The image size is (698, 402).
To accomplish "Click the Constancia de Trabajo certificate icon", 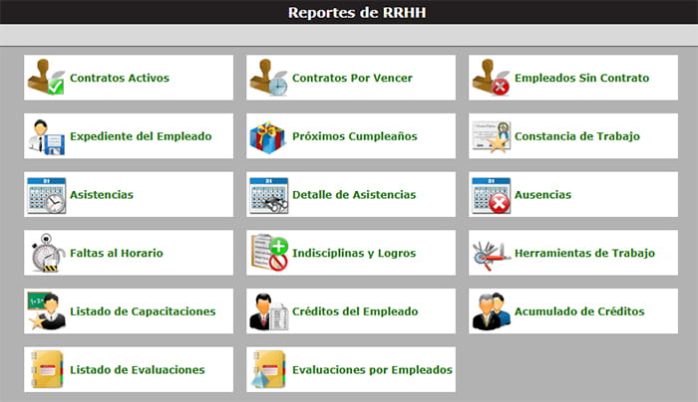I will coord(492,136).
